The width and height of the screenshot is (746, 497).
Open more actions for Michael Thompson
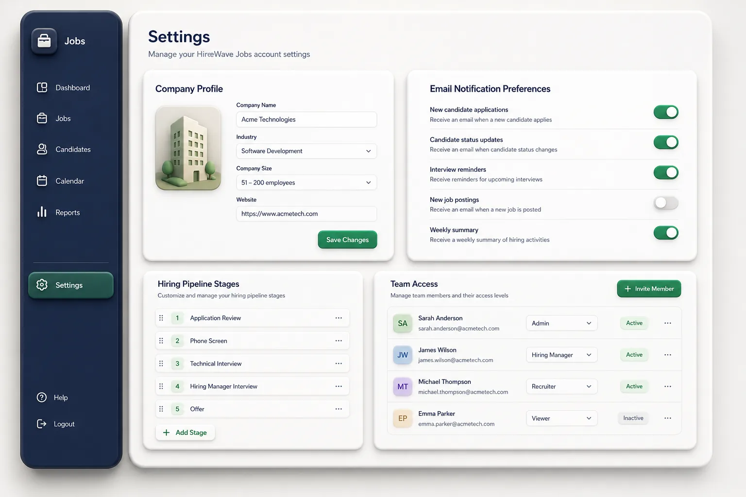click(x=668, y=386)
